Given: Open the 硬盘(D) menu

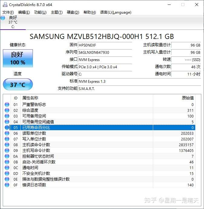Looking at the screenshot, I should (73, 12).
